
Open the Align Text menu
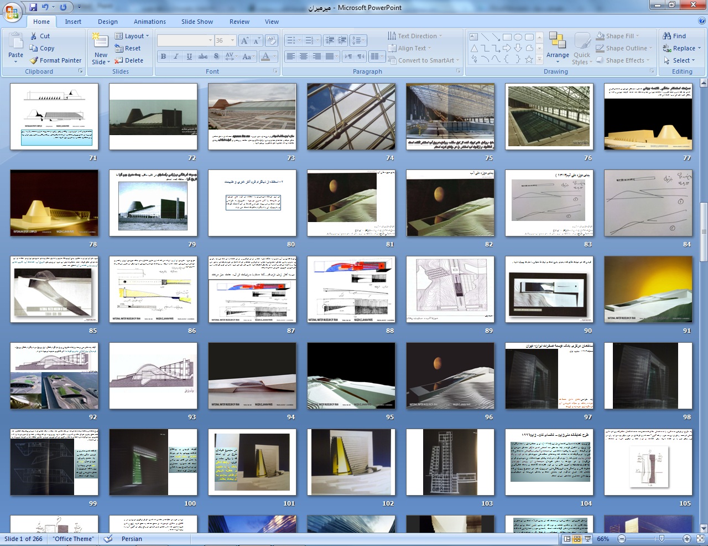coord(410,48)
